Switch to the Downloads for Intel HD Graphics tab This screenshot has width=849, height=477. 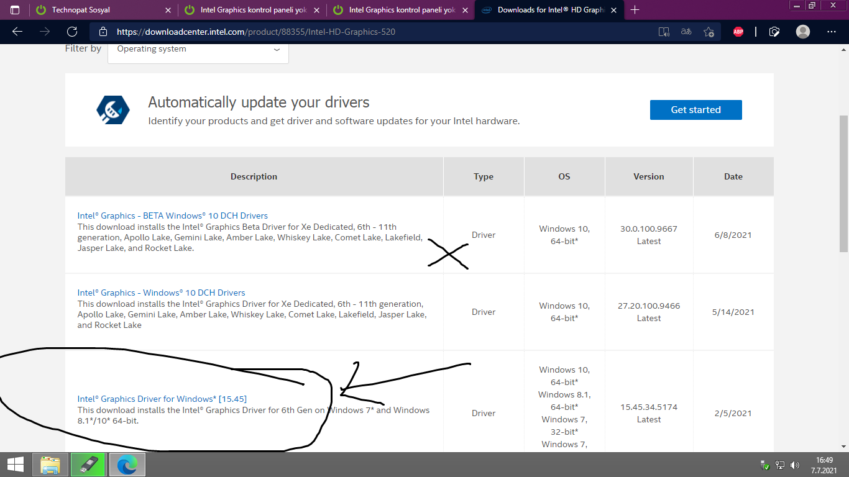(x=549, y=10)
